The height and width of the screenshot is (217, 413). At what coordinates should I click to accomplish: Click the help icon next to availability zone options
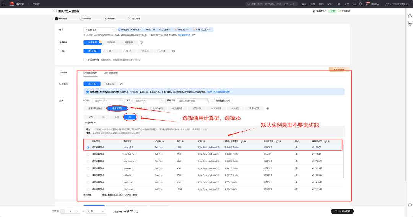point(174,51)
